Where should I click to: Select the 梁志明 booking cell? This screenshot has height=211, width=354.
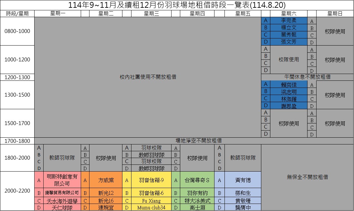pos(288,91)
